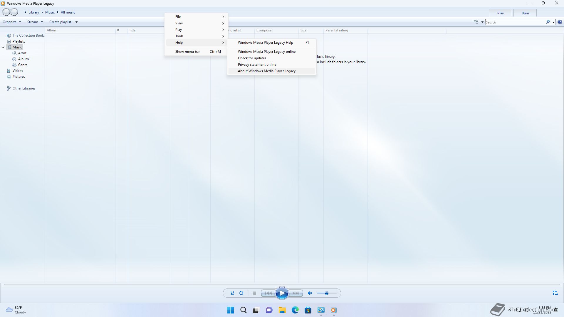The height and width of the screenshot is (317, 564).
Task: Switch to the Burn tab
Action: (525, 13)
